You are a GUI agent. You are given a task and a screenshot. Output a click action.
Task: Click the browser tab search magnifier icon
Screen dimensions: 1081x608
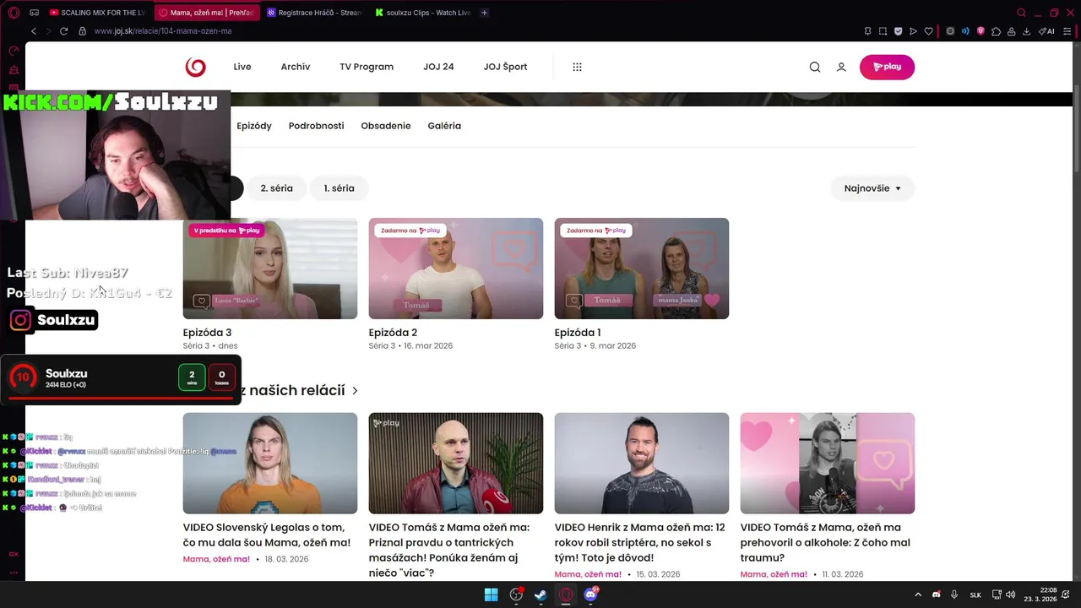click(x=1021, y=13)
